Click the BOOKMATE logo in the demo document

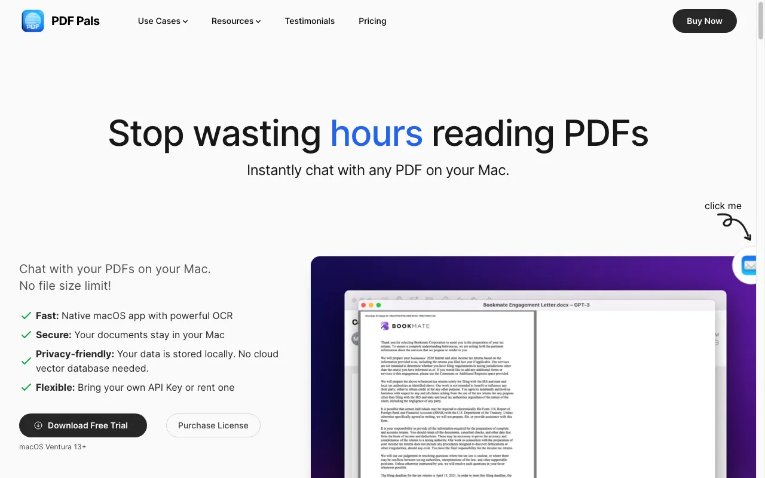pos(405,326)
